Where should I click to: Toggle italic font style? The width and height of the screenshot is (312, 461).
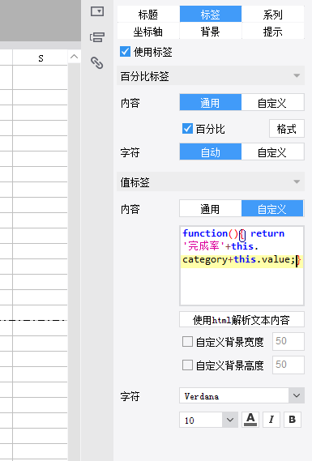tap(271, 420)
